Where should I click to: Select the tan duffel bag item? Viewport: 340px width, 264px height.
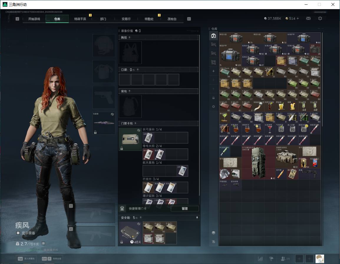click(287, 157)
